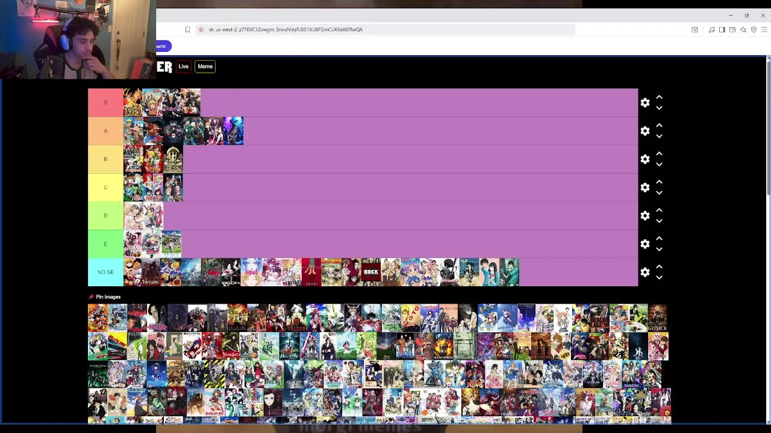This screenshot has width=771, height=433.
Task: Select the GOSICK cover in image pool
Action: point(657,318)
